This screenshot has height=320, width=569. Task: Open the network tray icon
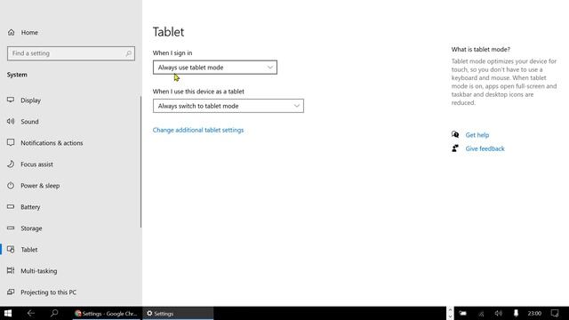pos(481,314)
